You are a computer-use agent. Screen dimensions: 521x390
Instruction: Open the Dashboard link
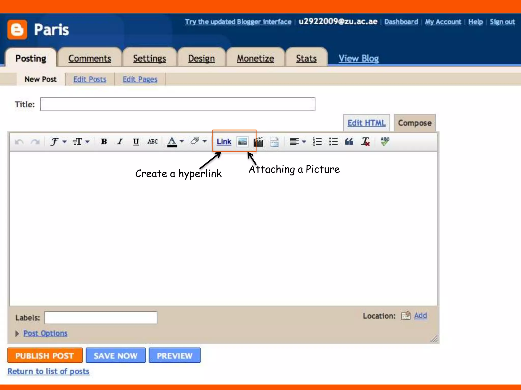pos(401,22)
